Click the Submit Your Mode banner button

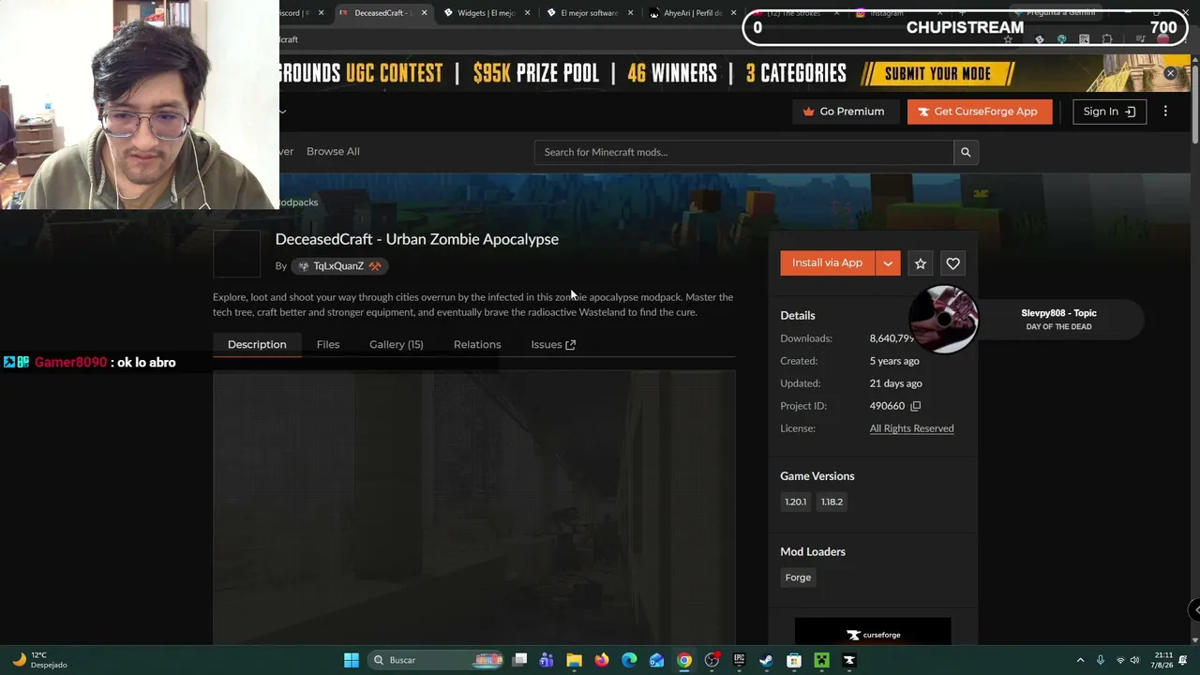pyautogui.click(x=938, y=73)
